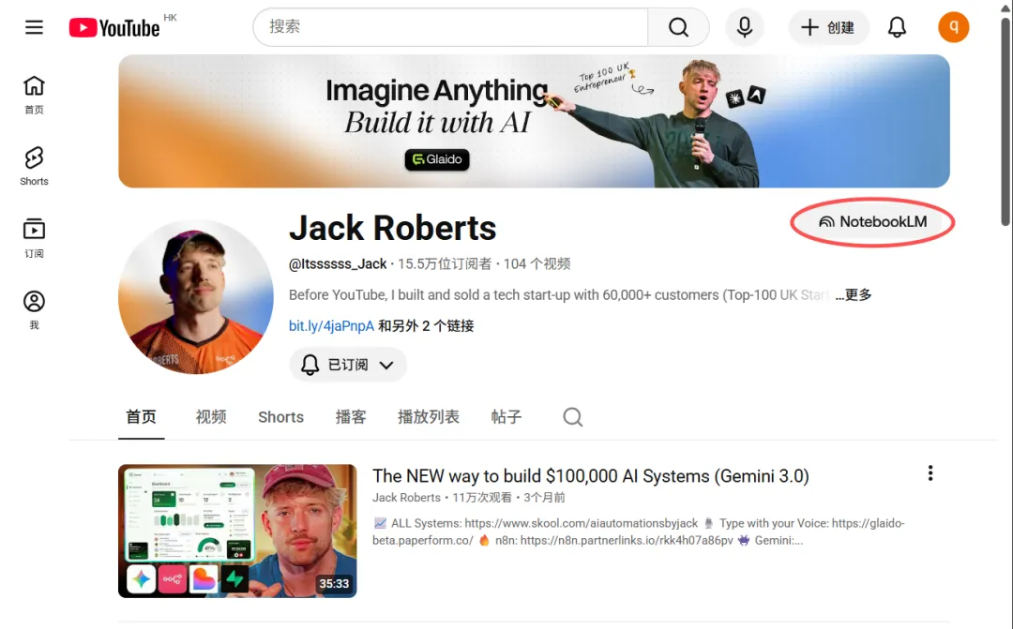Open 和另外 2 个链接 links list
Image resolution: width=1013 pixels, height=629 pixels.
(426, 326)
